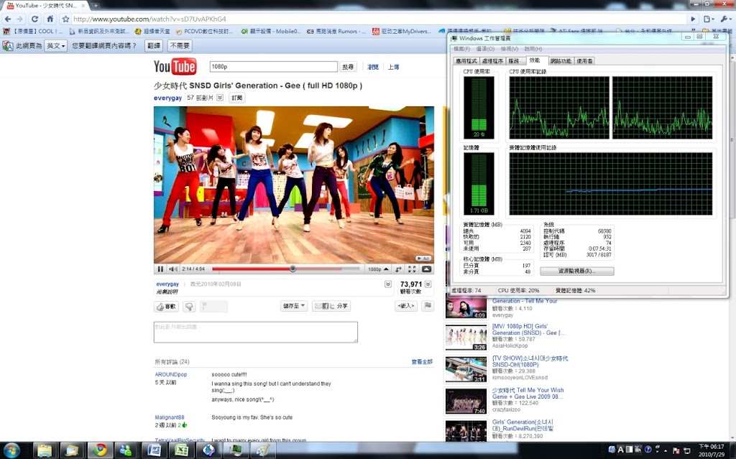Screen dimensions: 736x459
Task: Open view all comments (查看全部) link
Action: pyautogui.click(x=422, y=362)
